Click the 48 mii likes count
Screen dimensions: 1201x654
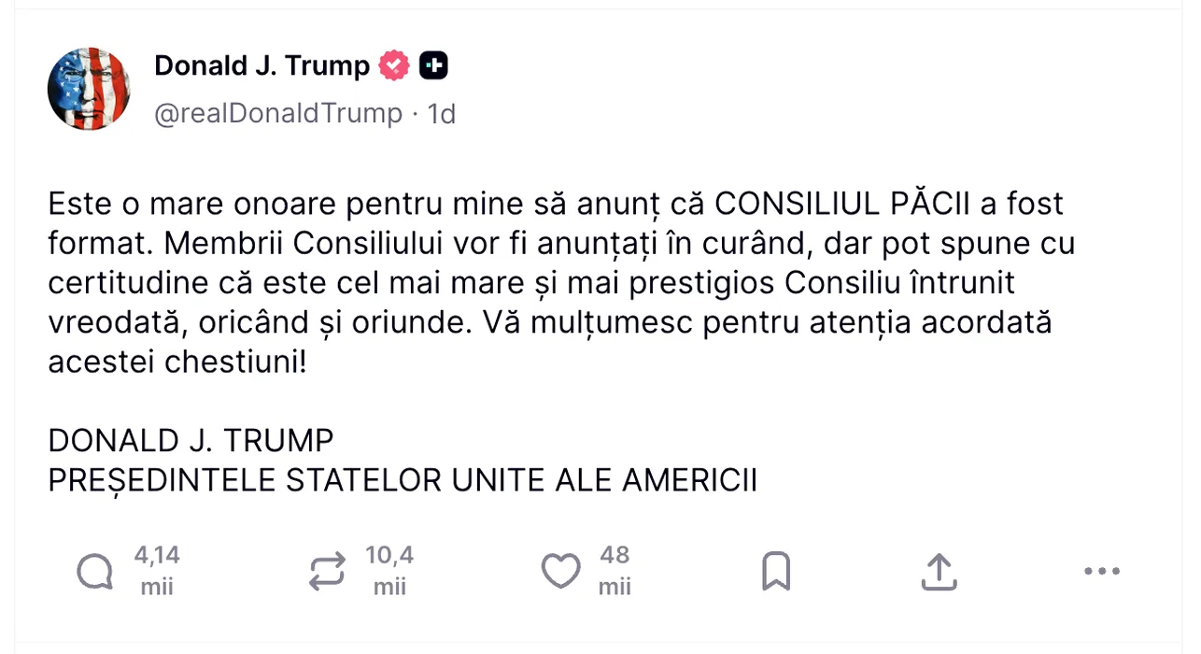tap(615, 571)
